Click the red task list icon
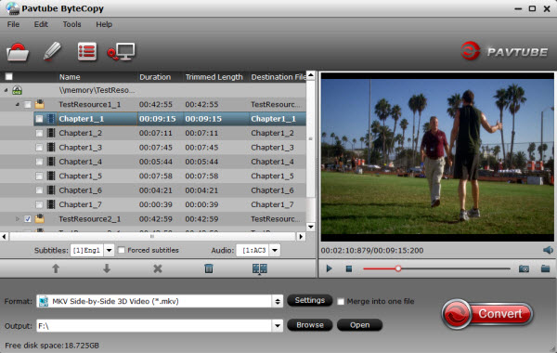This screenshot has height=353, width=557. (x=87, y=52)
